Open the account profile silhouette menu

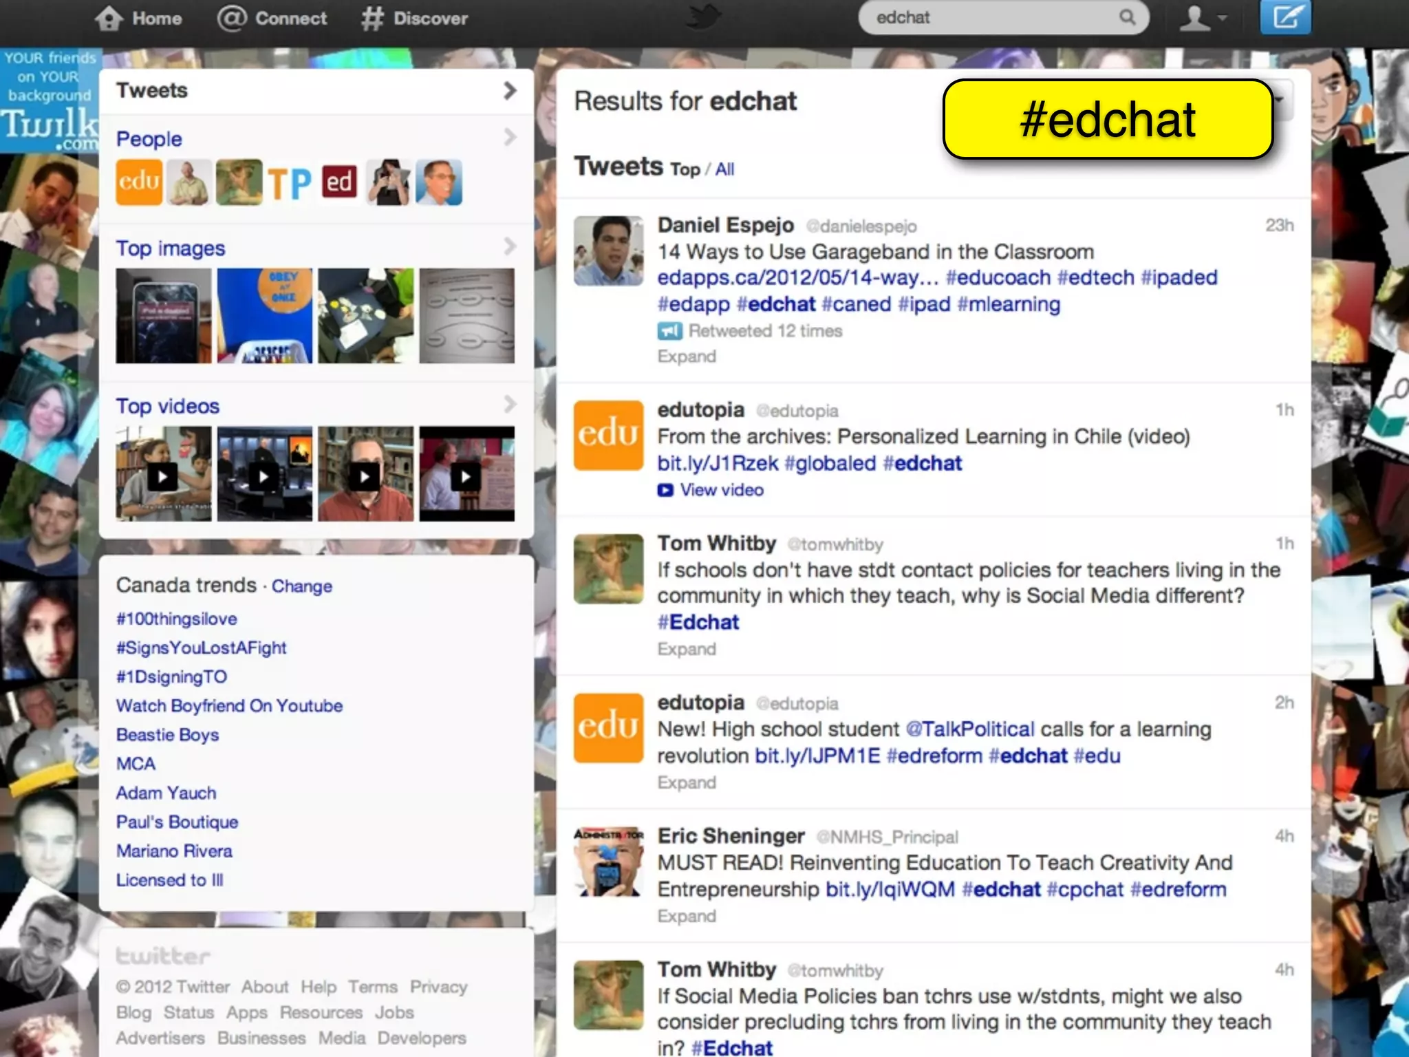coord(1203,18)
